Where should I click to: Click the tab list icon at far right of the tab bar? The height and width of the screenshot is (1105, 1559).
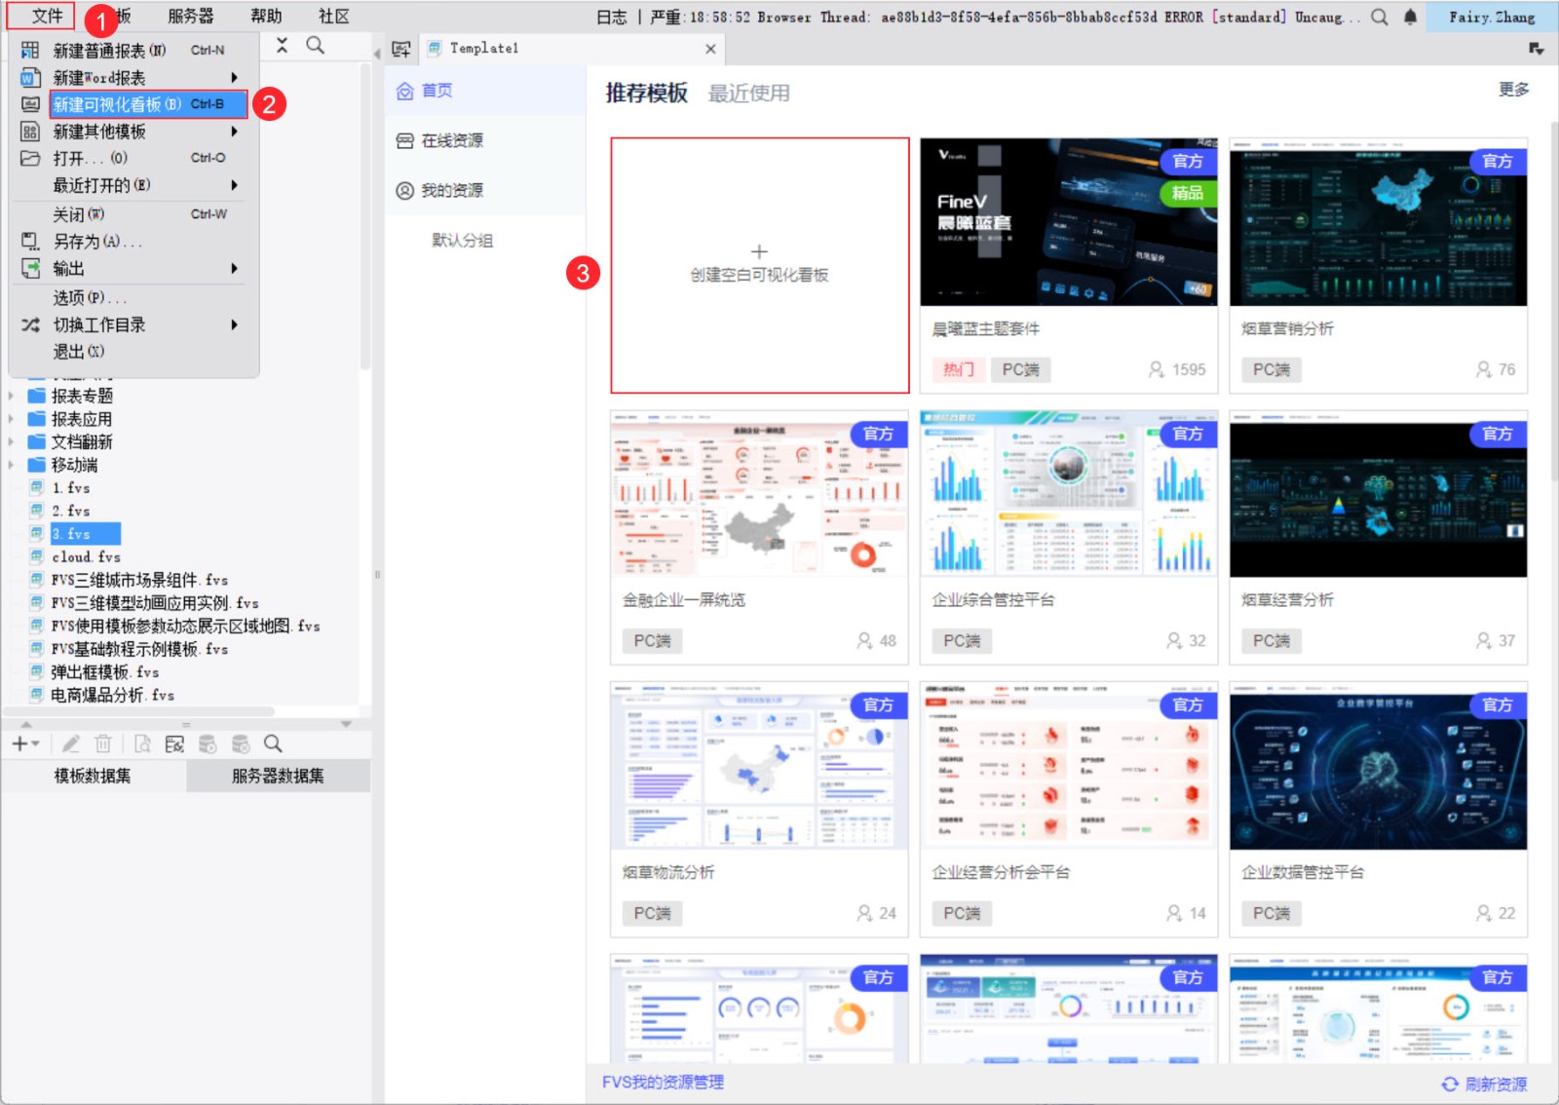(1537, 49)
